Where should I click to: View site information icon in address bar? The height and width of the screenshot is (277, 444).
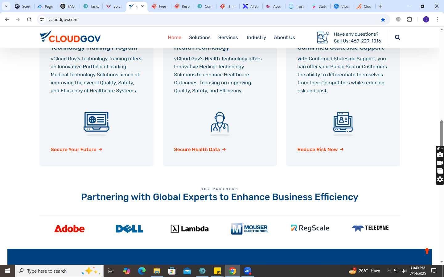coord(42,19)
